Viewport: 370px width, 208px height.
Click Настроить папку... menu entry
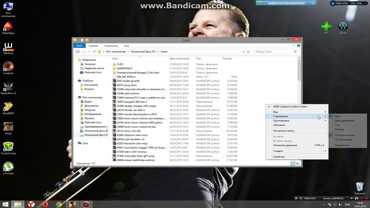(297, 131)
